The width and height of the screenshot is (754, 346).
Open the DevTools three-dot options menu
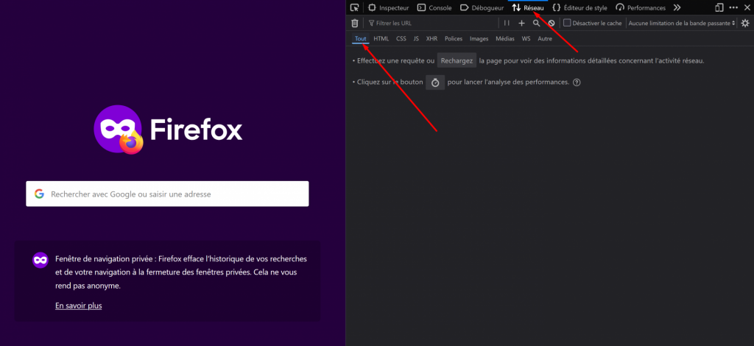coord(733,7)
